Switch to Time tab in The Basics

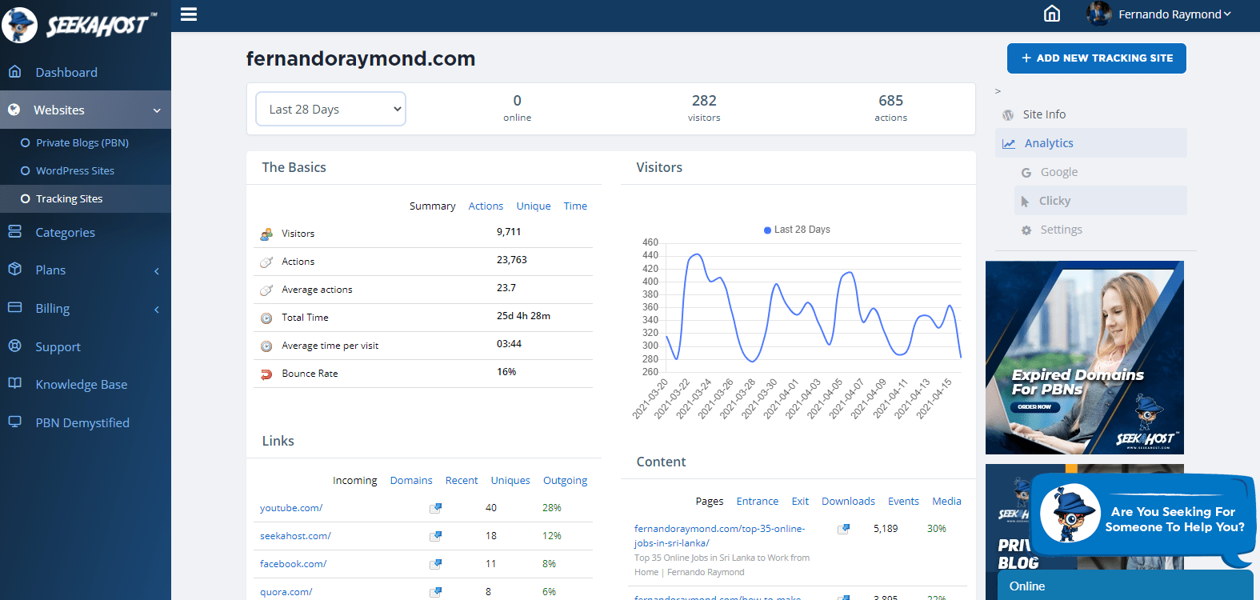(x=575, y=206)
